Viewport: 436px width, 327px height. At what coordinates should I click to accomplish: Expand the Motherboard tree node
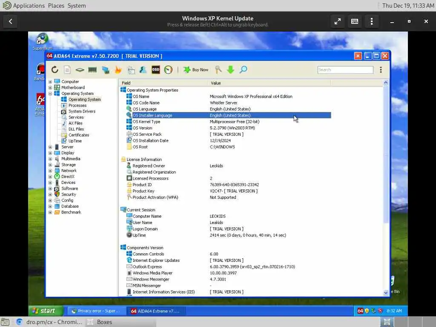click(x=50, y=87)
